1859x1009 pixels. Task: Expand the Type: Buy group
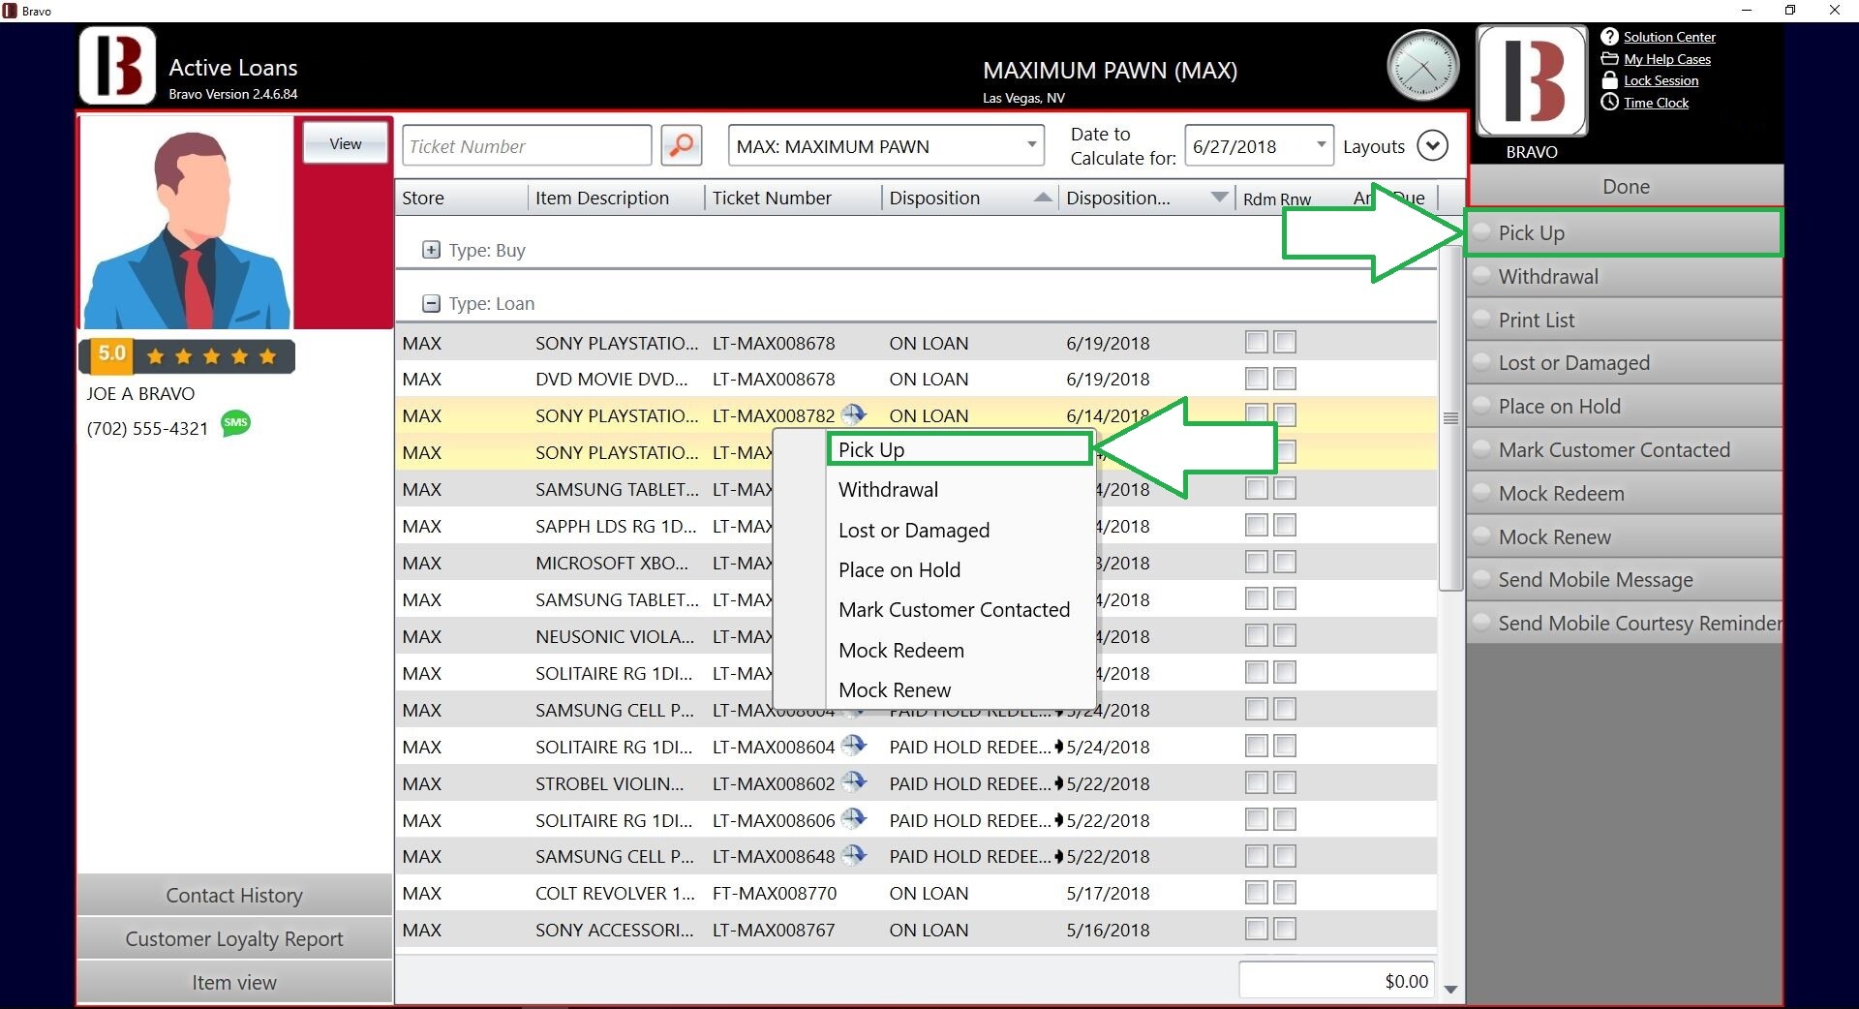pos(431,250)
